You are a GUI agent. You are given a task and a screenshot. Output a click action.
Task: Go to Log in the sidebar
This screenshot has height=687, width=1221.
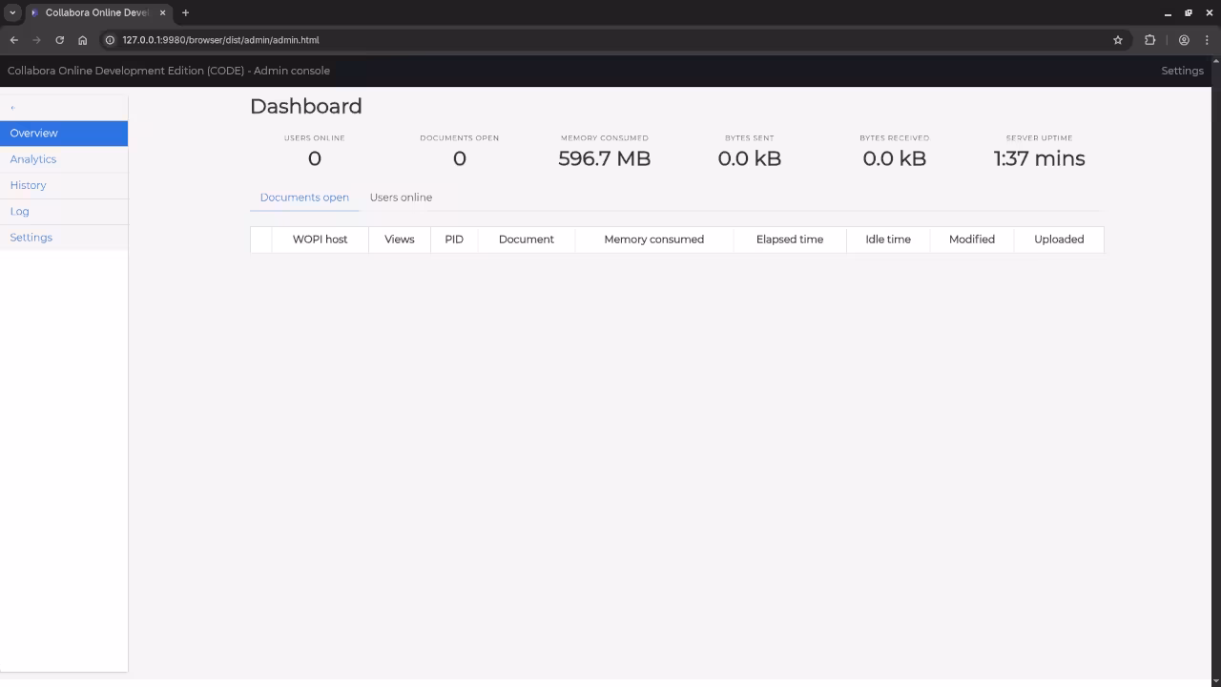[20, 211]
